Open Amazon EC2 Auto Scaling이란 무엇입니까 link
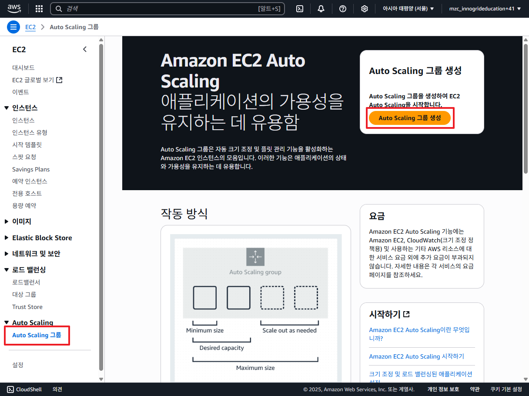This screenshot has width=529, height=396. pyautogui.click(x=419, y=334)
